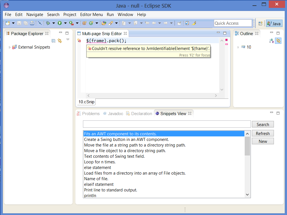Click the New Java Class icon
287x215 pixels.
pos(91,23)
